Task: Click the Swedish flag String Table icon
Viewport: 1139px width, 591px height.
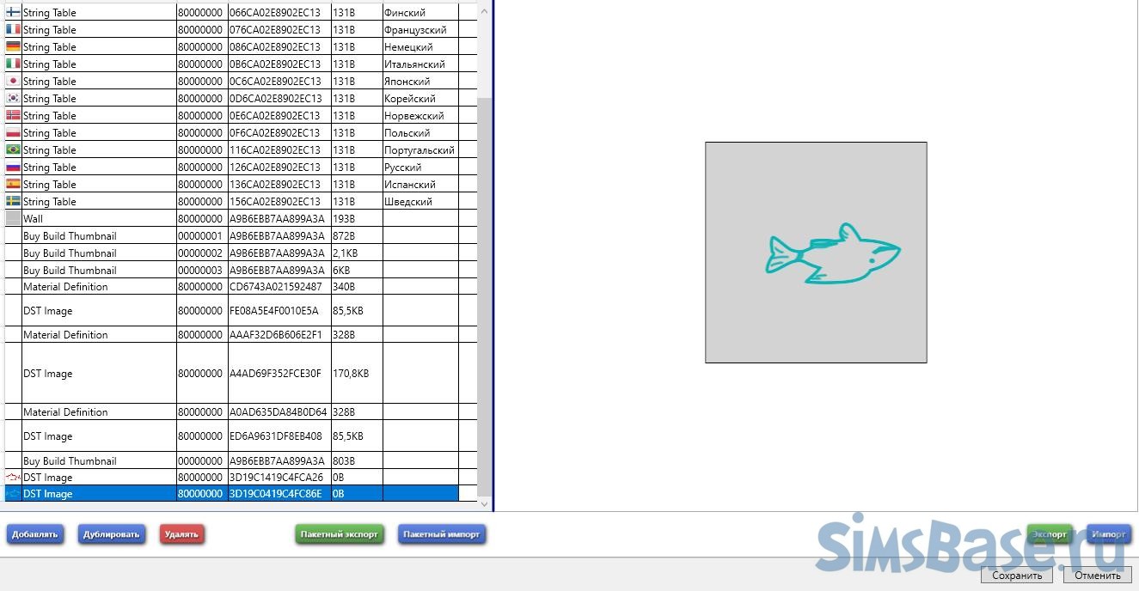Action: click(x=13, y=202)
